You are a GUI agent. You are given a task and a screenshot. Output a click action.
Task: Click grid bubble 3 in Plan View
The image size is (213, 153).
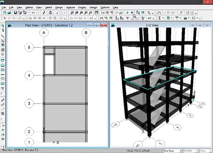tap(29, 103)
